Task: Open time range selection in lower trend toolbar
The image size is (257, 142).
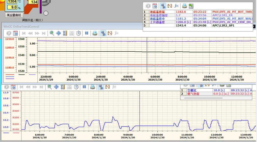Action: click(76, 87)
